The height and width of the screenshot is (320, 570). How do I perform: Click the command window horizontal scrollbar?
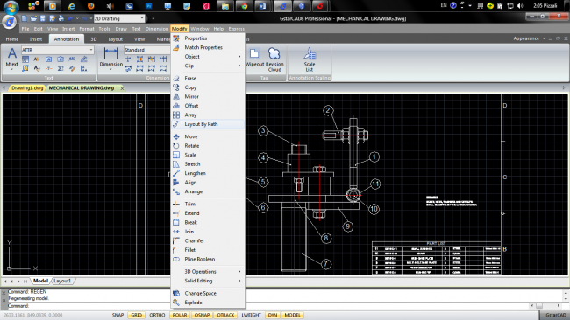(545, 306)
